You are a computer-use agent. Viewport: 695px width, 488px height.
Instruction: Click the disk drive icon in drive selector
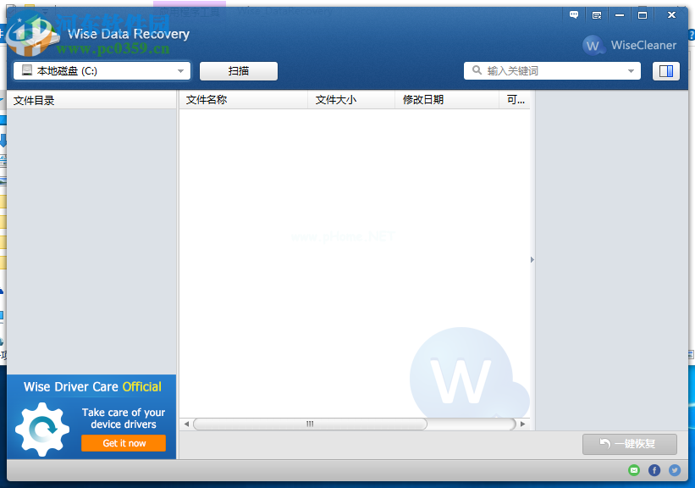coord(25,71)
